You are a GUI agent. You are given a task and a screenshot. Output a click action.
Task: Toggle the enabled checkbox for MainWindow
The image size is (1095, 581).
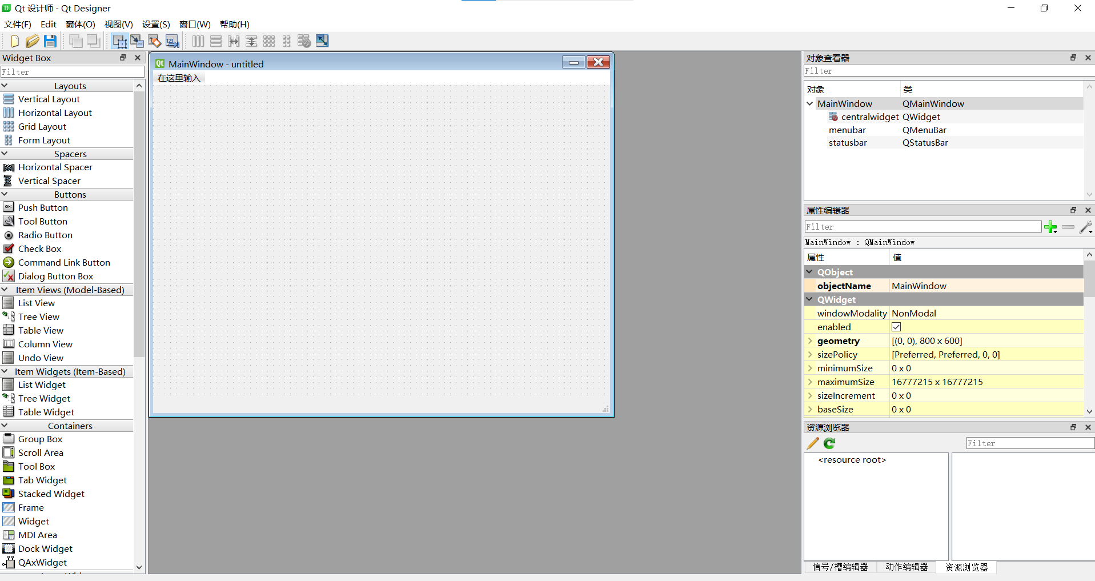point(896,326)
